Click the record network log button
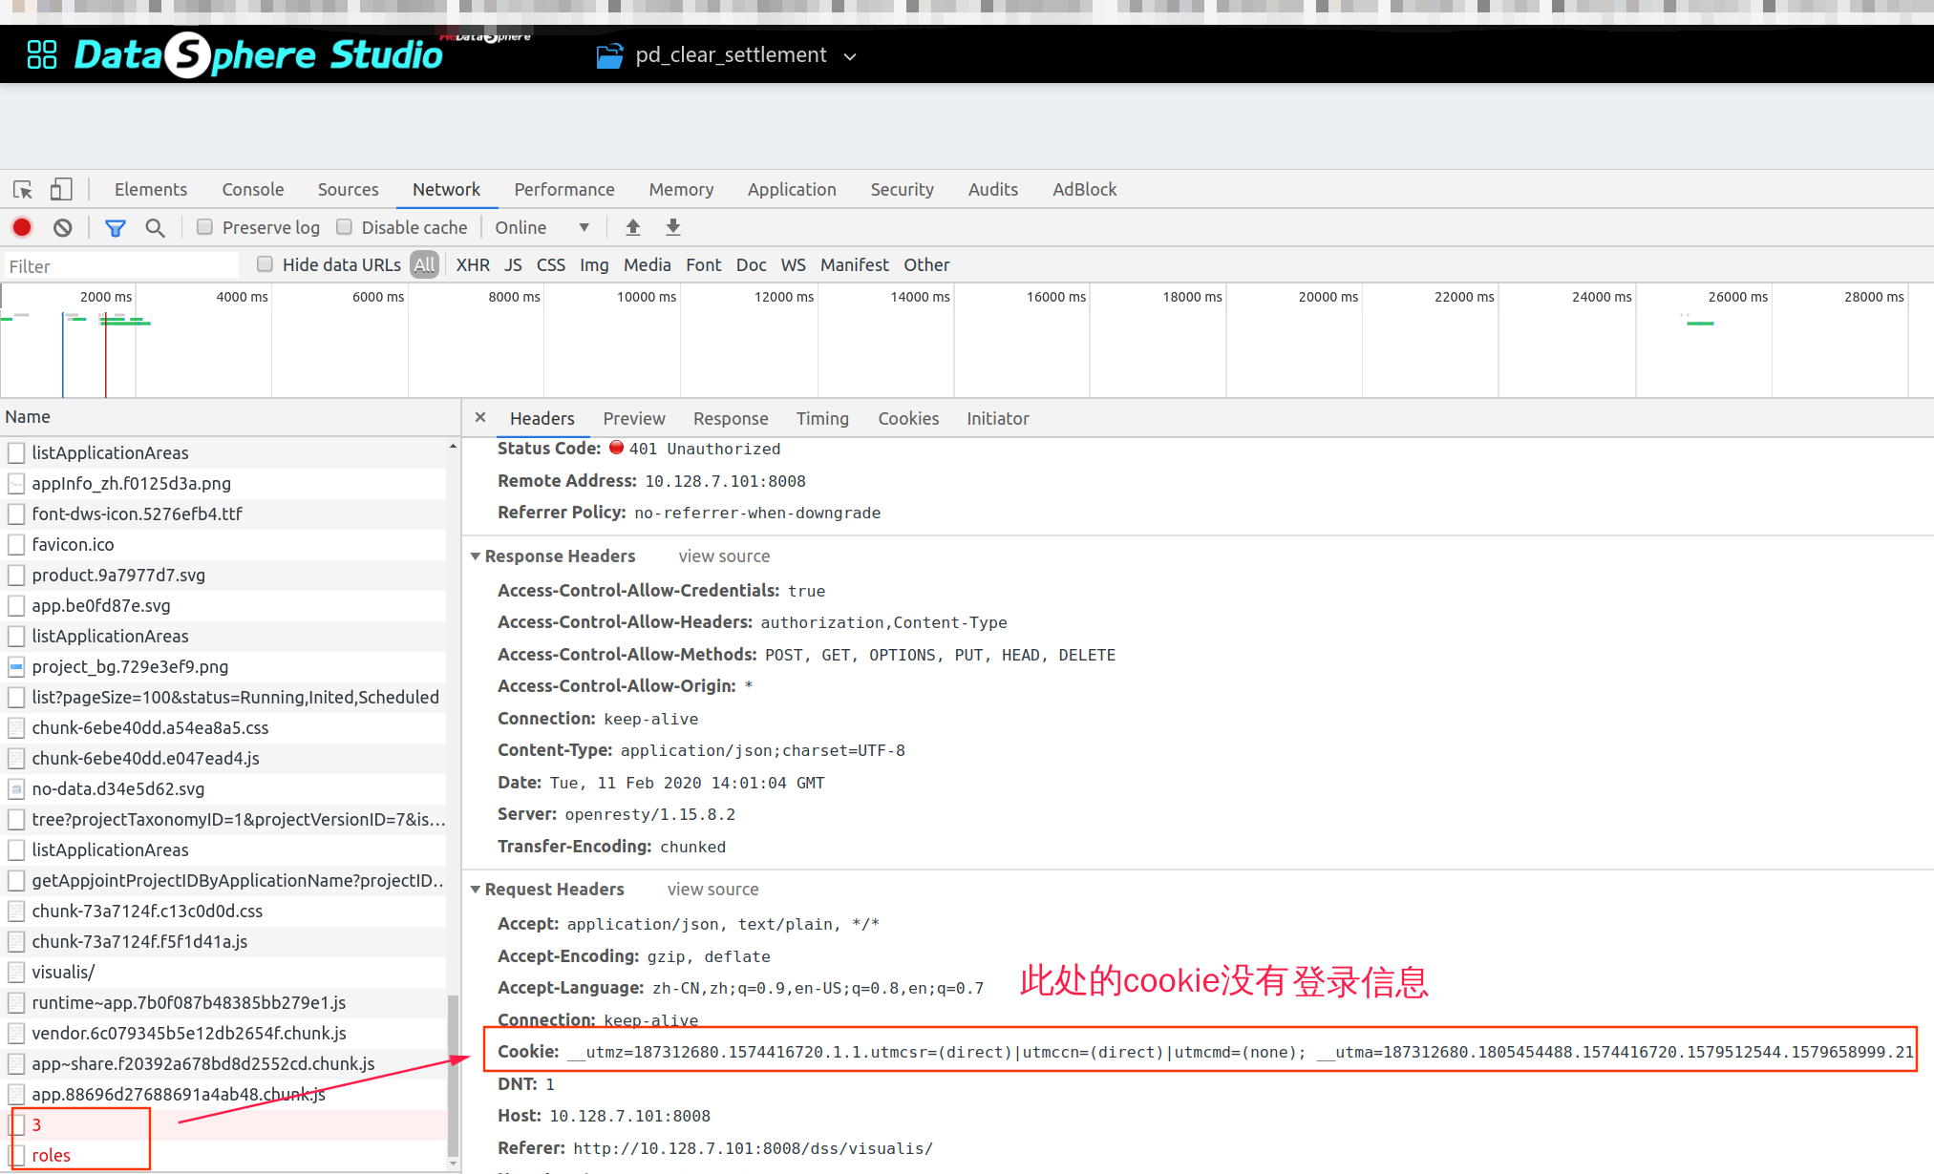 pyautogui.click(x=22, y=227)
